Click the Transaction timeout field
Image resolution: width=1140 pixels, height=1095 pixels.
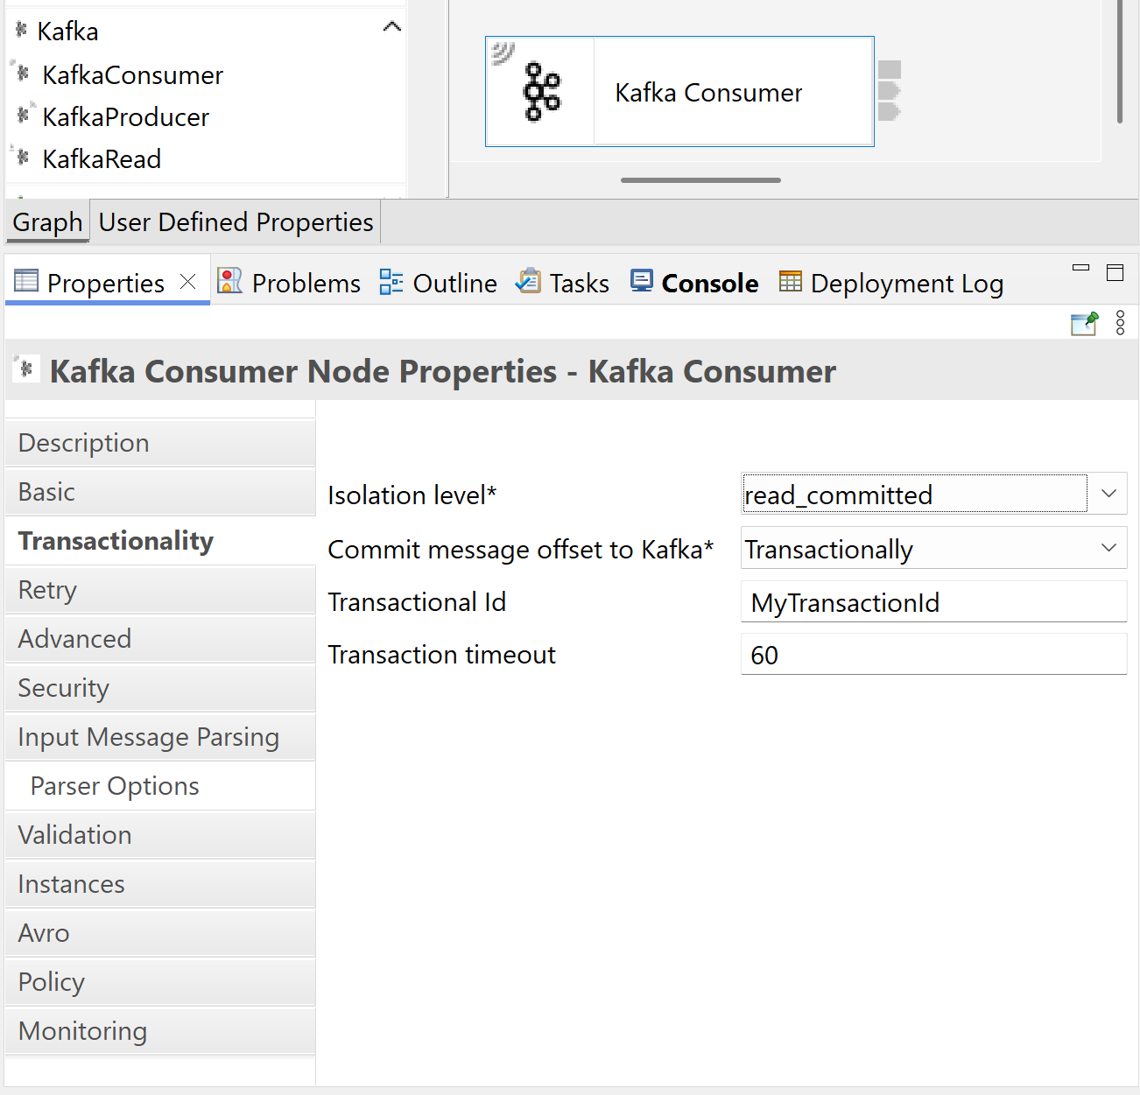click(x=933, y=655)
